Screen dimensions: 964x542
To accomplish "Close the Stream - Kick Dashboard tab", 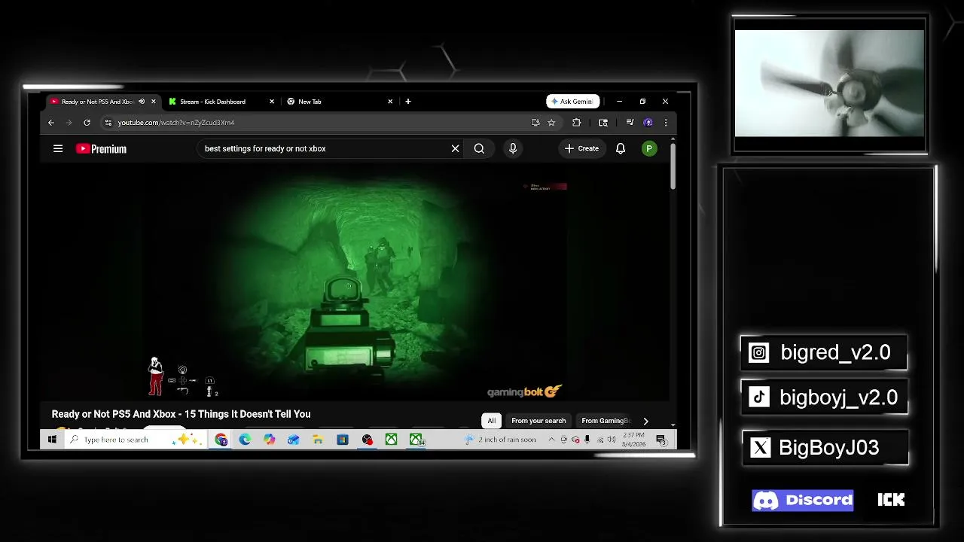I will [x=272, y=102].
